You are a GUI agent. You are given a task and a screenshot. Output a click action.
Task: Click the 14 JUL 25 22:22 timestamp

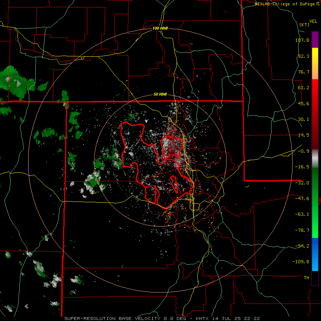pyautogui.click(x=236, y=319)
